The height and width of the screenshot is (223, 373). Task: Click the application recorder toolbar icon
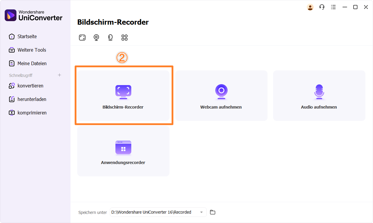(x=125, y=38)
